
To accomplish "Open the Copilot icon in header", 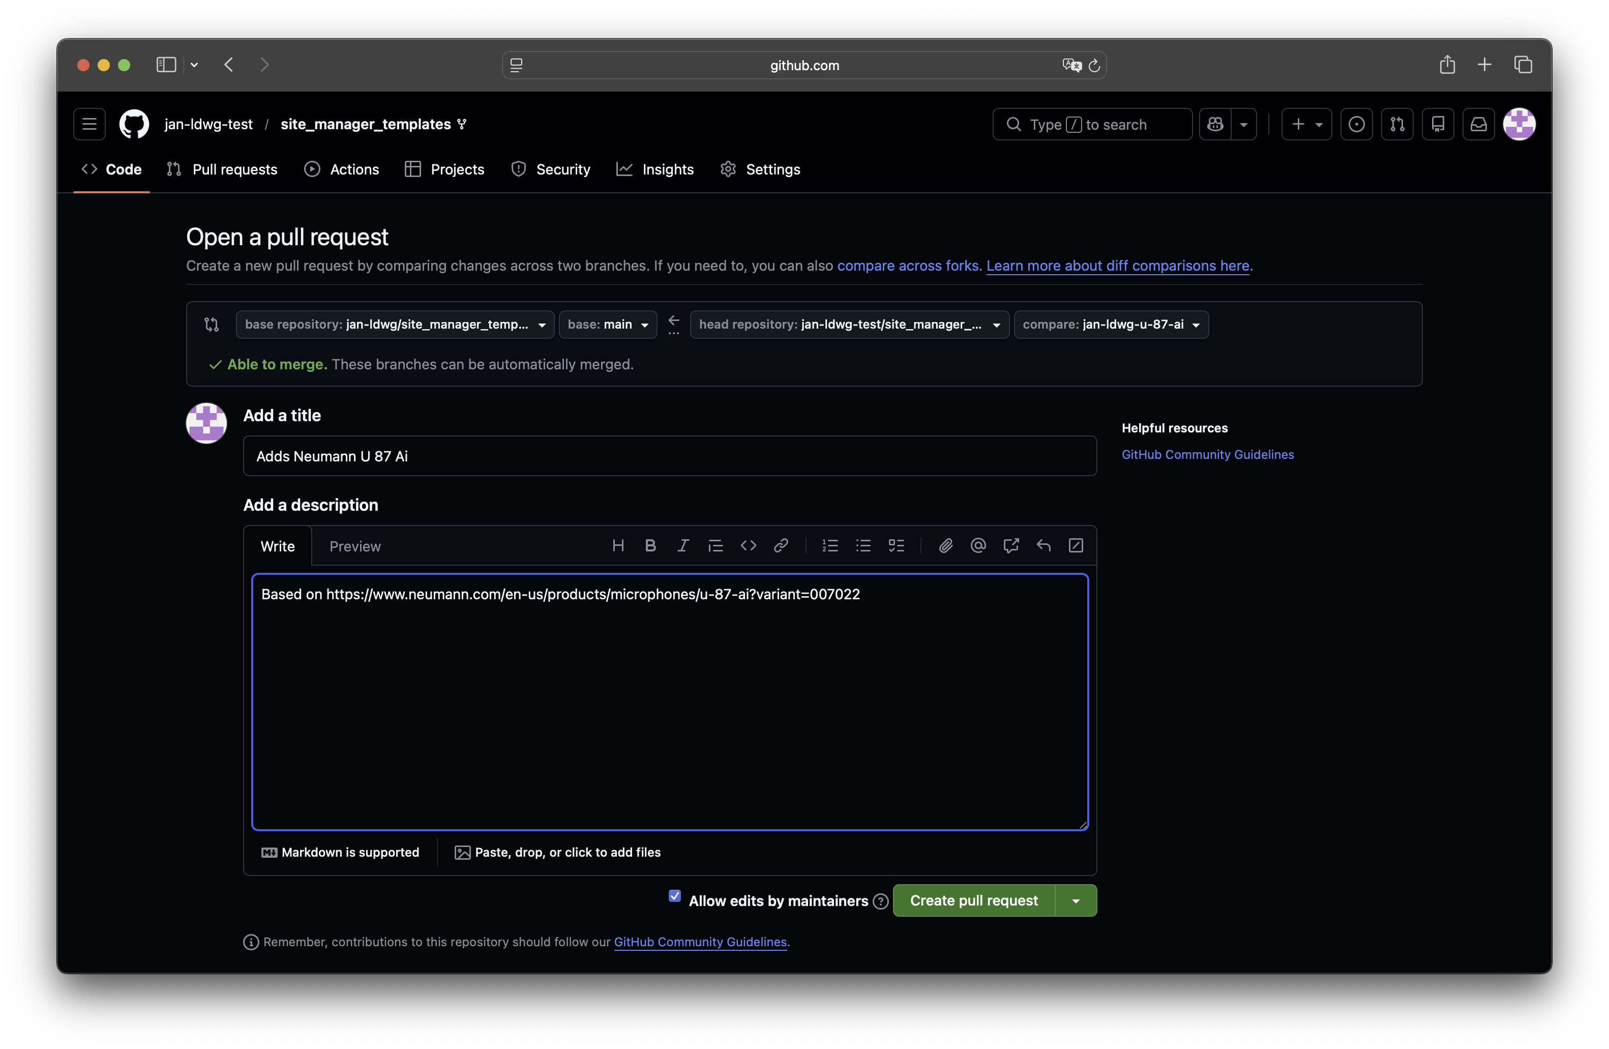I will click(1215, 125).
